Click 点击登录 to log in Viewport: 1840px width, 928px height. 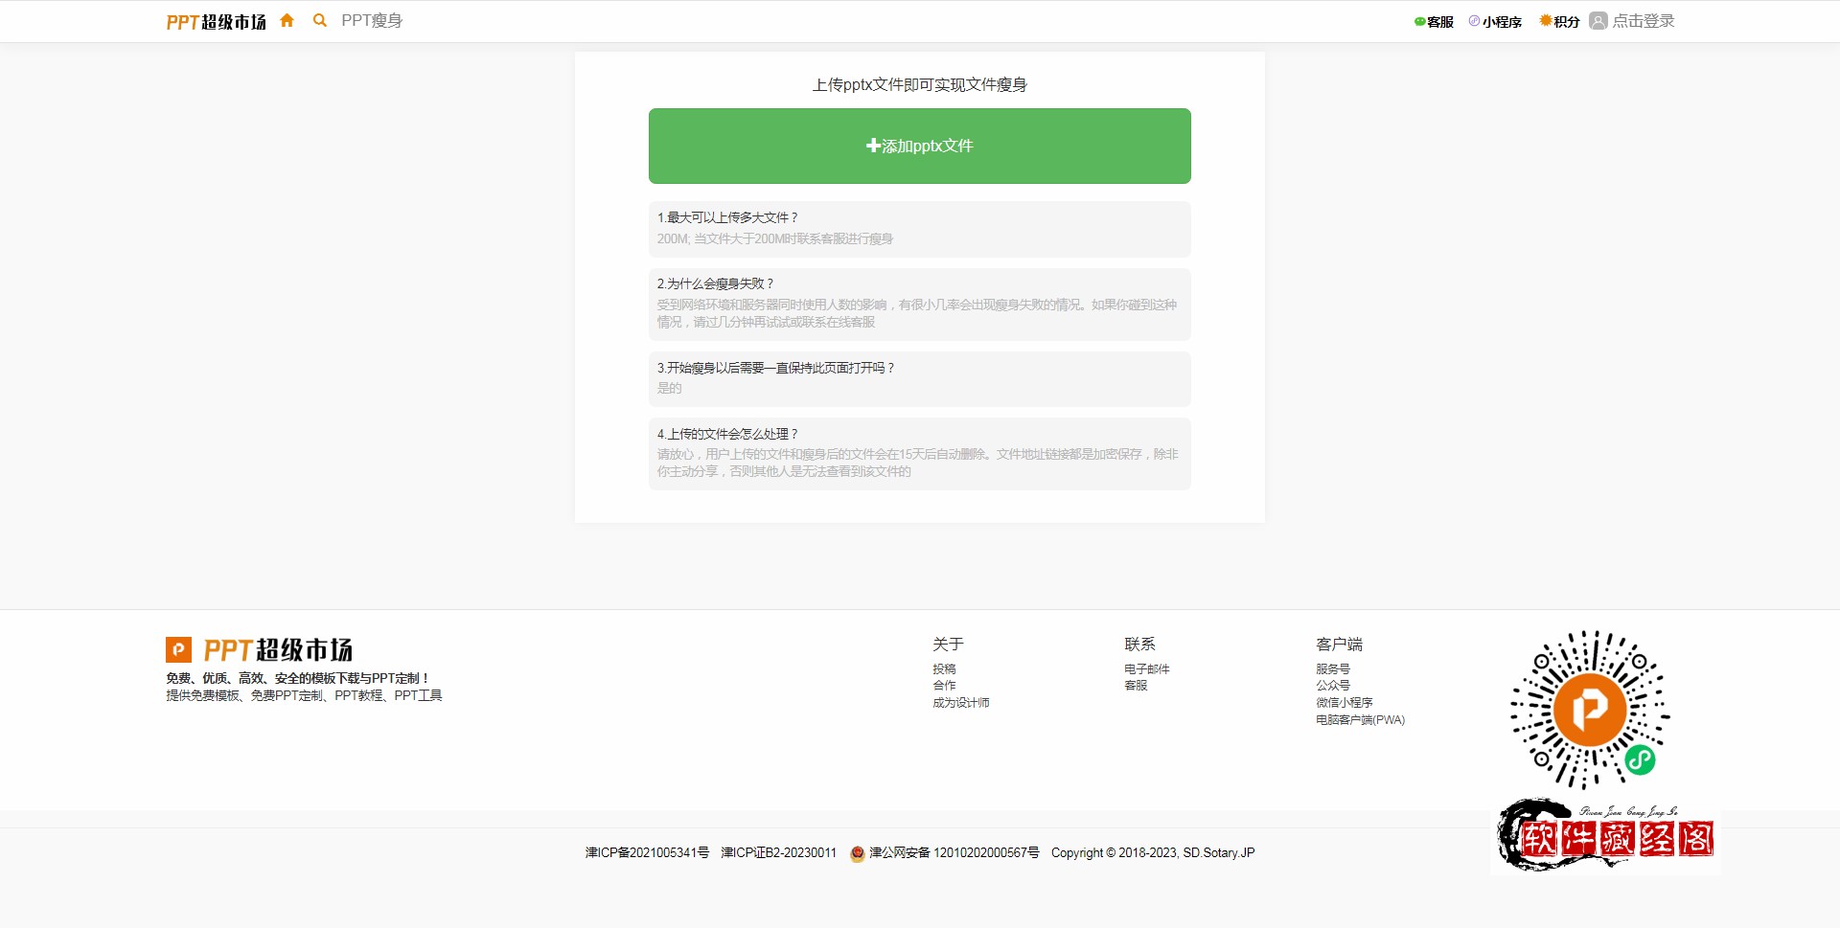pos(1644,20)
